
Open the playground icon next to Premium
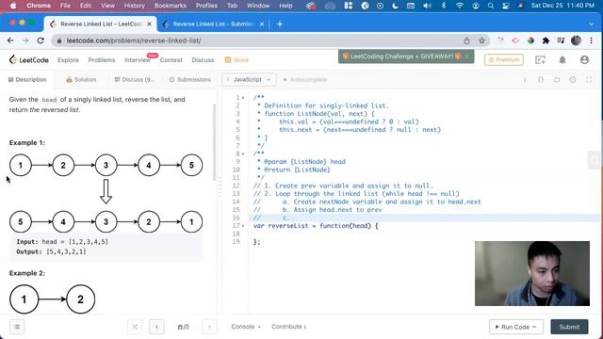click(x=540, y=60)
